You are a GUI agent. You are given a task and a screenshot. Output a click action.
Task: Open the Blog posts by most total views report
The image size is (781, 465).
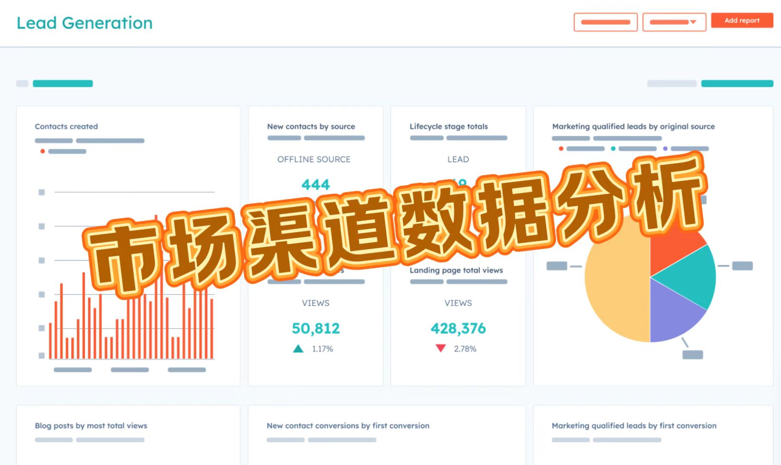(x=91, y=425)
